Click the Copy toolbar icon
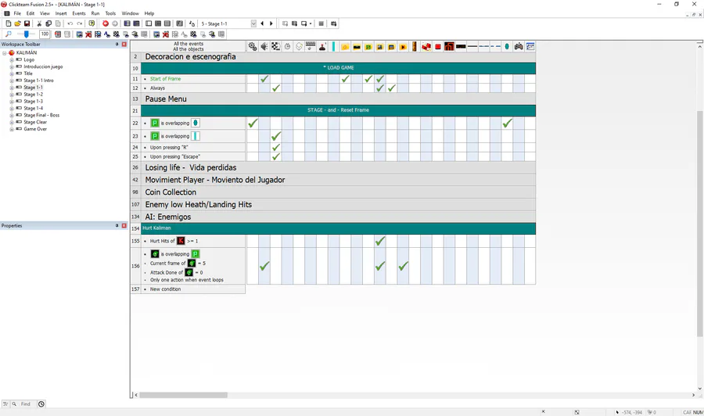Screen dimensions: 704x416 (x=48, y=23)
